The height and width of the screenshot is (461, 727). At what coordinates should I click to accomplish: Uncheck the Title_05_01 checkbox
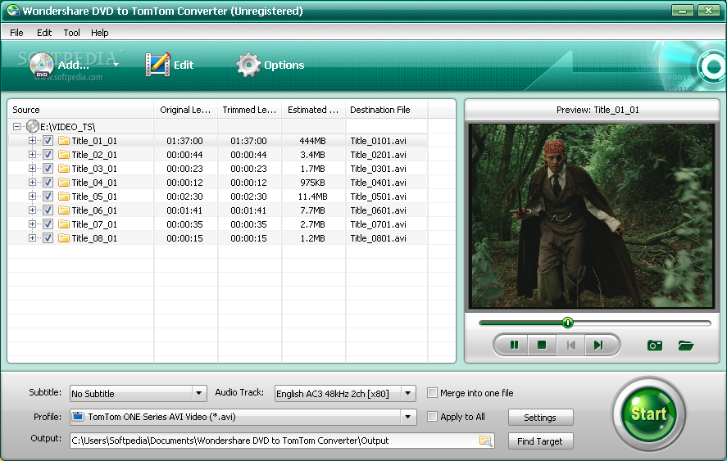click(x=48, y=196)
